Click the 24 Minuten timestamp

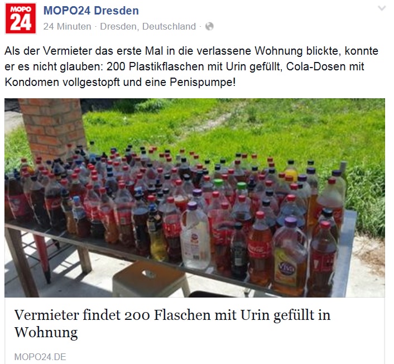[67, 26]
